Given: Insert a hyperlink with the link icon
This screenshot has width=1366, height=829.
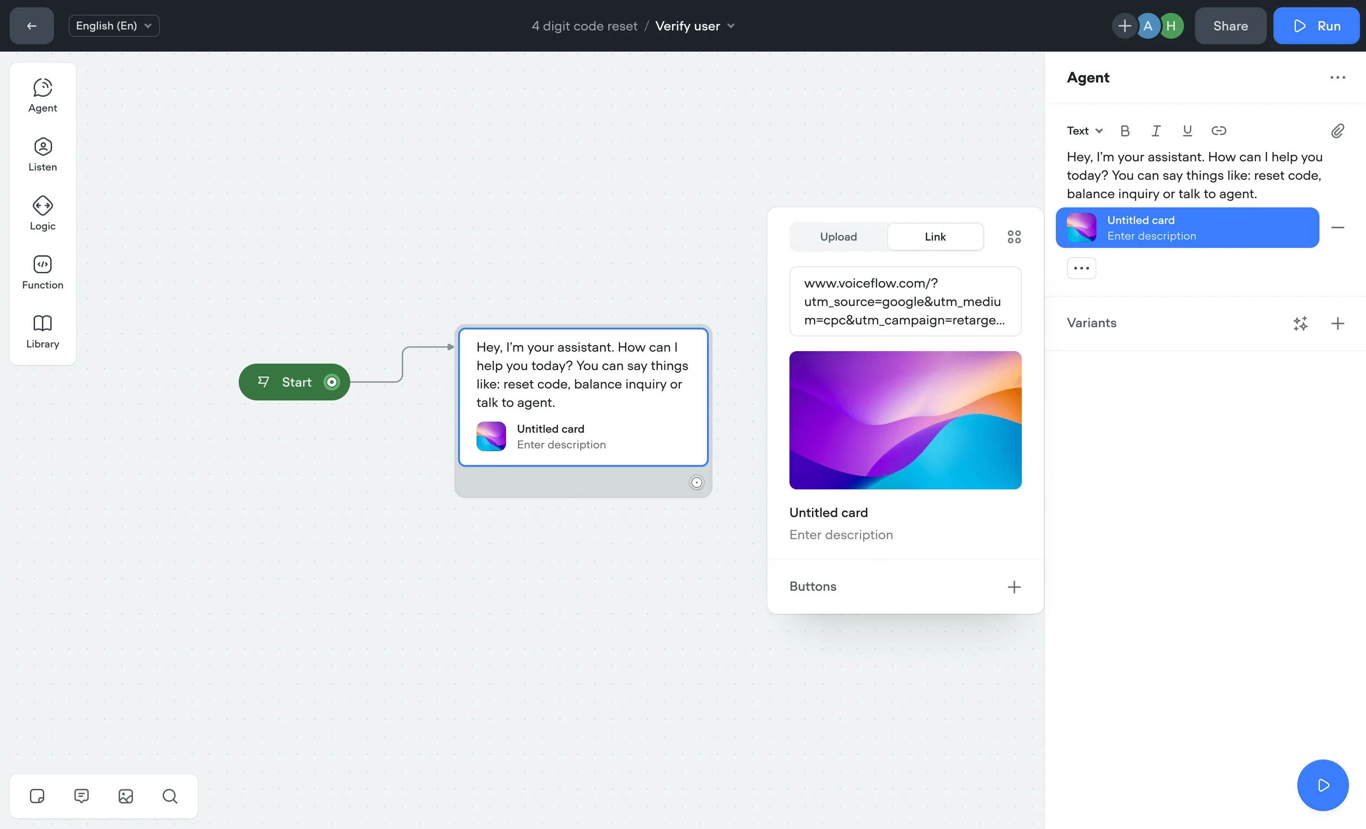Looking at the screenshot, I should [x=1219, y=131].
